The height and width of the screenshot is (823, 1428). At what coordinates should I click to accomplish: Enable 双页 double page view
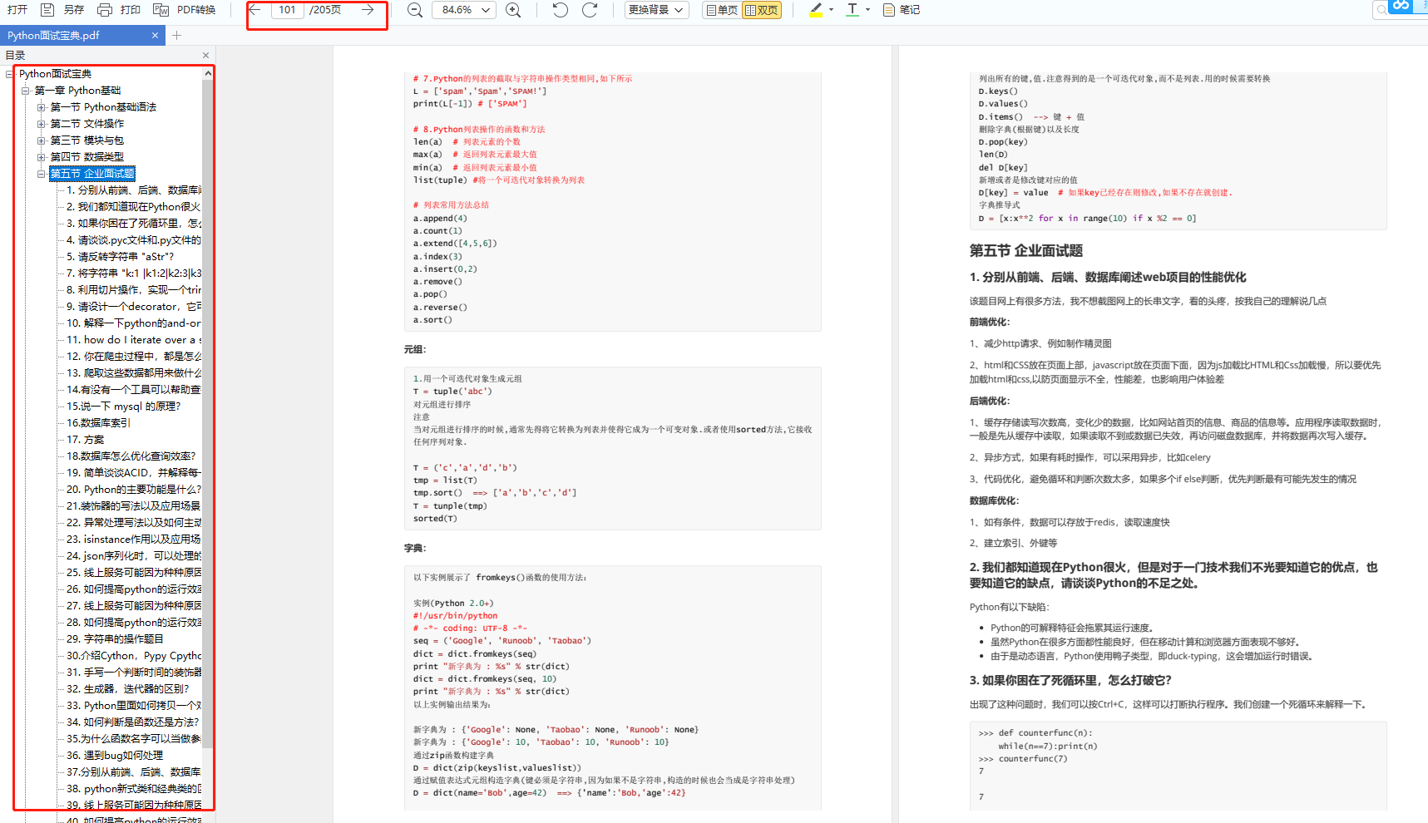click(x=763, y=9)
